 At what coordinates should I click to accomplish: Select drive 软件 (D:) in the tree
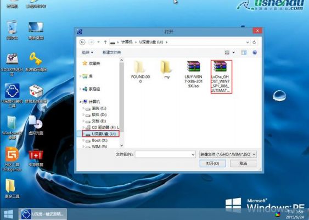pos(96,114)
